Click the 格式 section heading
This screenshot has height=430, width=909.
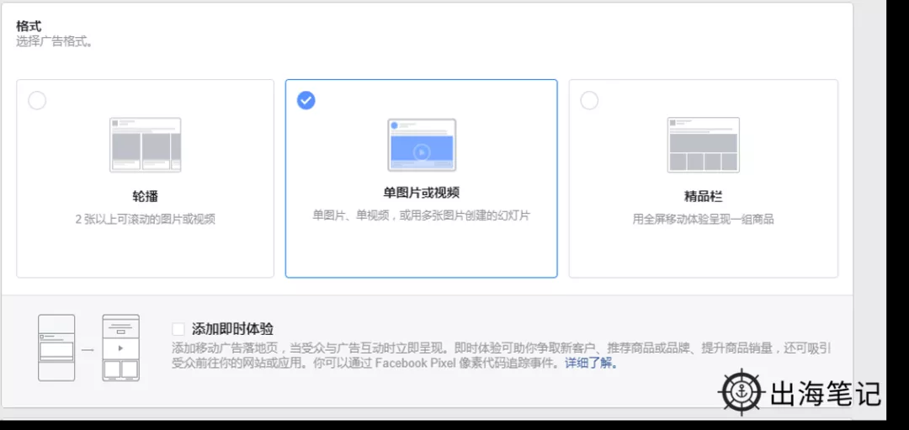tap(29, 26)
